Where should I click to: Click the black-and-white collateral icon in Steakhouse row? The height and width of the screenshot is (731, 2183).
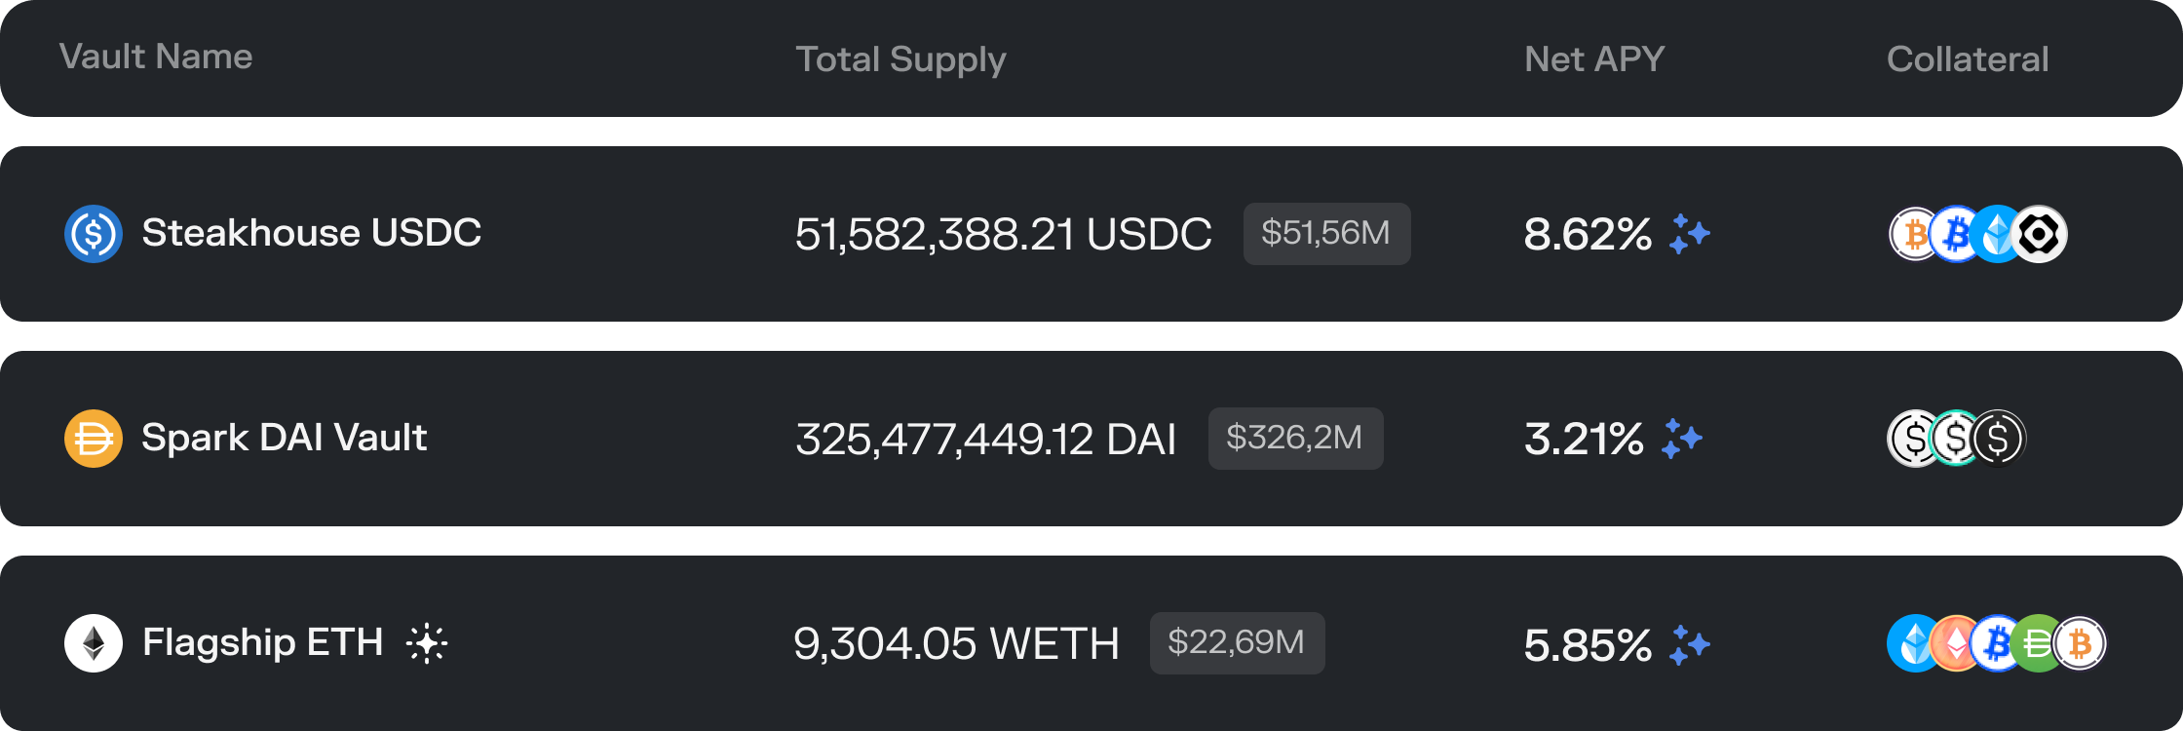coord(2039,234)
